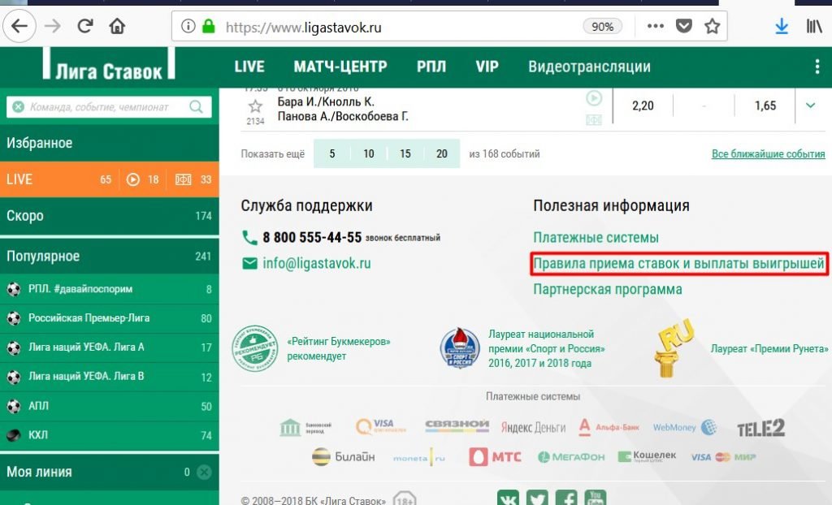
Task: Bookmark this page with the star icon
Action: [712, 26]
